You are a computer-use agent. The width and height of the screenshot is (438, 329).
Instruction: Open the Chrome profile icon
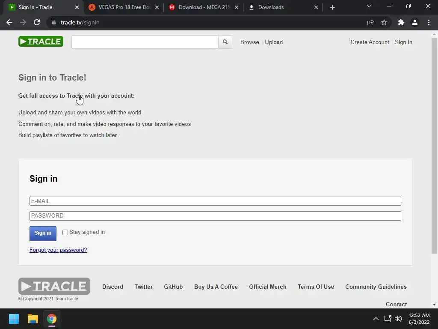[x=415, y=22]
